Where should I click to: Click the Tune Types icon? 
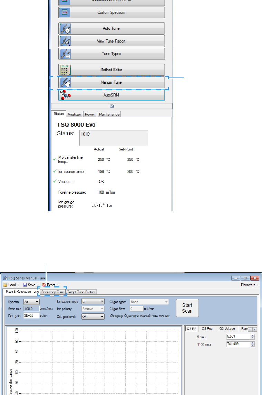[65, 54]
